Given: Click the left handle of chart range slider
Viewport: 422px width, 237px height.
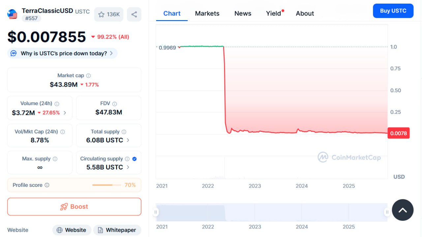Looking at the screenshot, I should [156, 212].
